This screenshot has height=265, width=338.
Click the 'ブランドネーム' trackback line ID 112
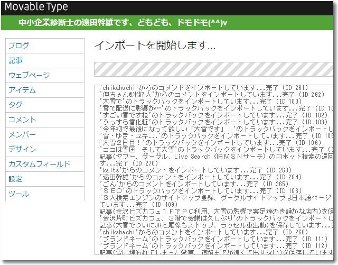214,246
